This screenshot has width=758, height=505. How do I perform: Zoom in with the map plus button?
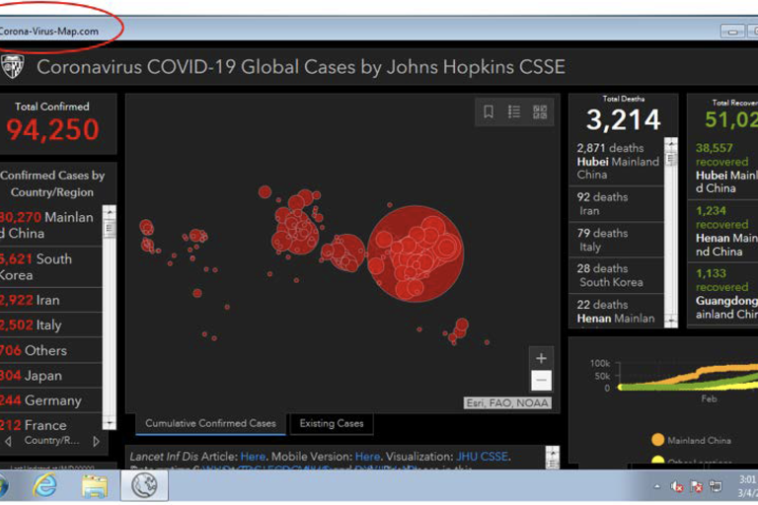[x=541, y=358]
